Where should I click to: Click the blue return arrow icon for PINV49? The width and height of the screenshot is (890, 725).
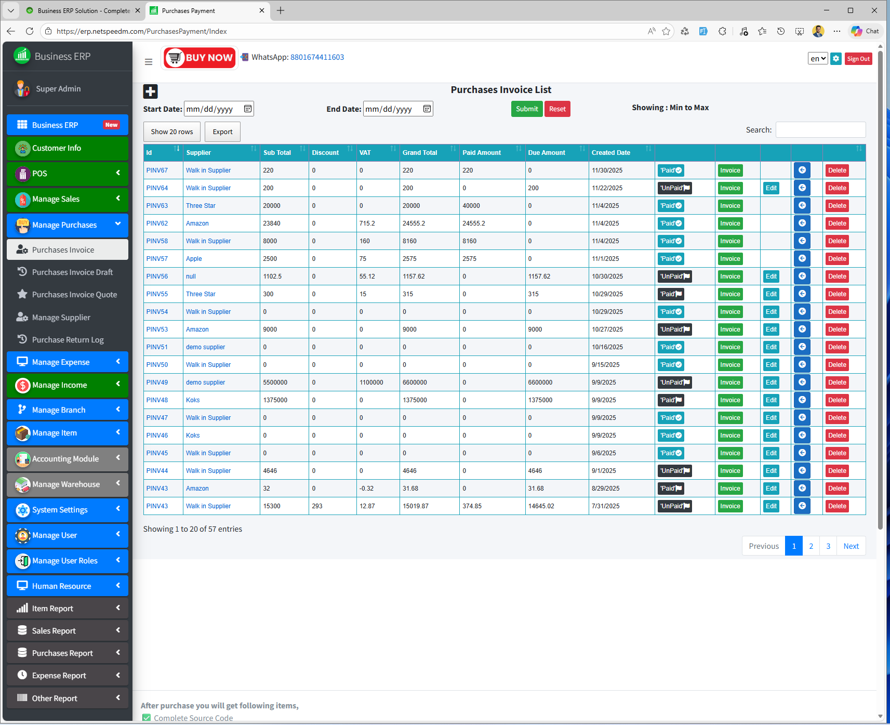pos(802,382)
